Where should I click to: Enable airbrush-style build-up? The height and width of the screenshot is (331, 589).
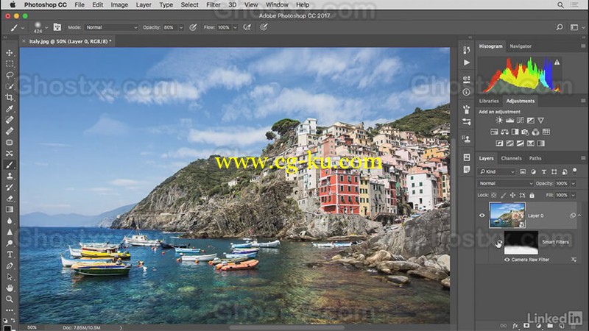247,27
